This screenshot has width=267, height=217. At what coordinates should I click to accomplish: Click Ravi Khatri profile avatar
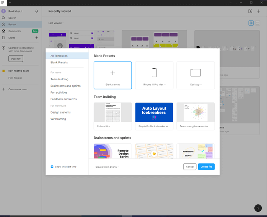tap(3, 11)
